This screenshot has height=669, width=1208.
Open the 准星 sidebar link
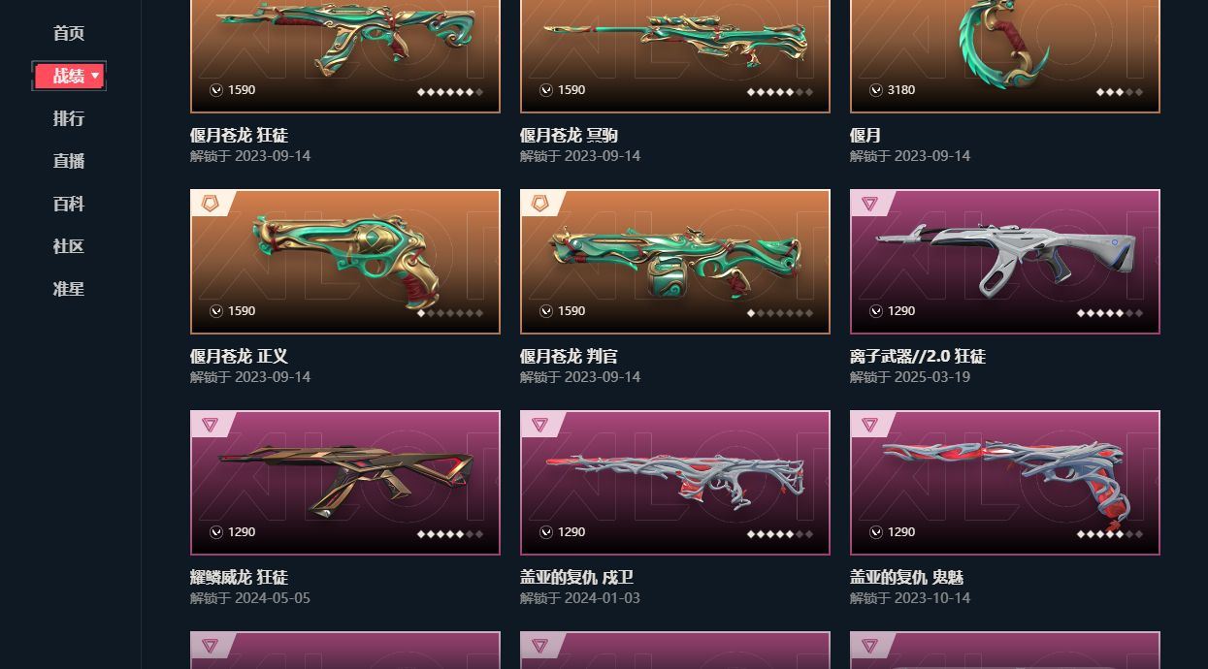tap(69, 290)
